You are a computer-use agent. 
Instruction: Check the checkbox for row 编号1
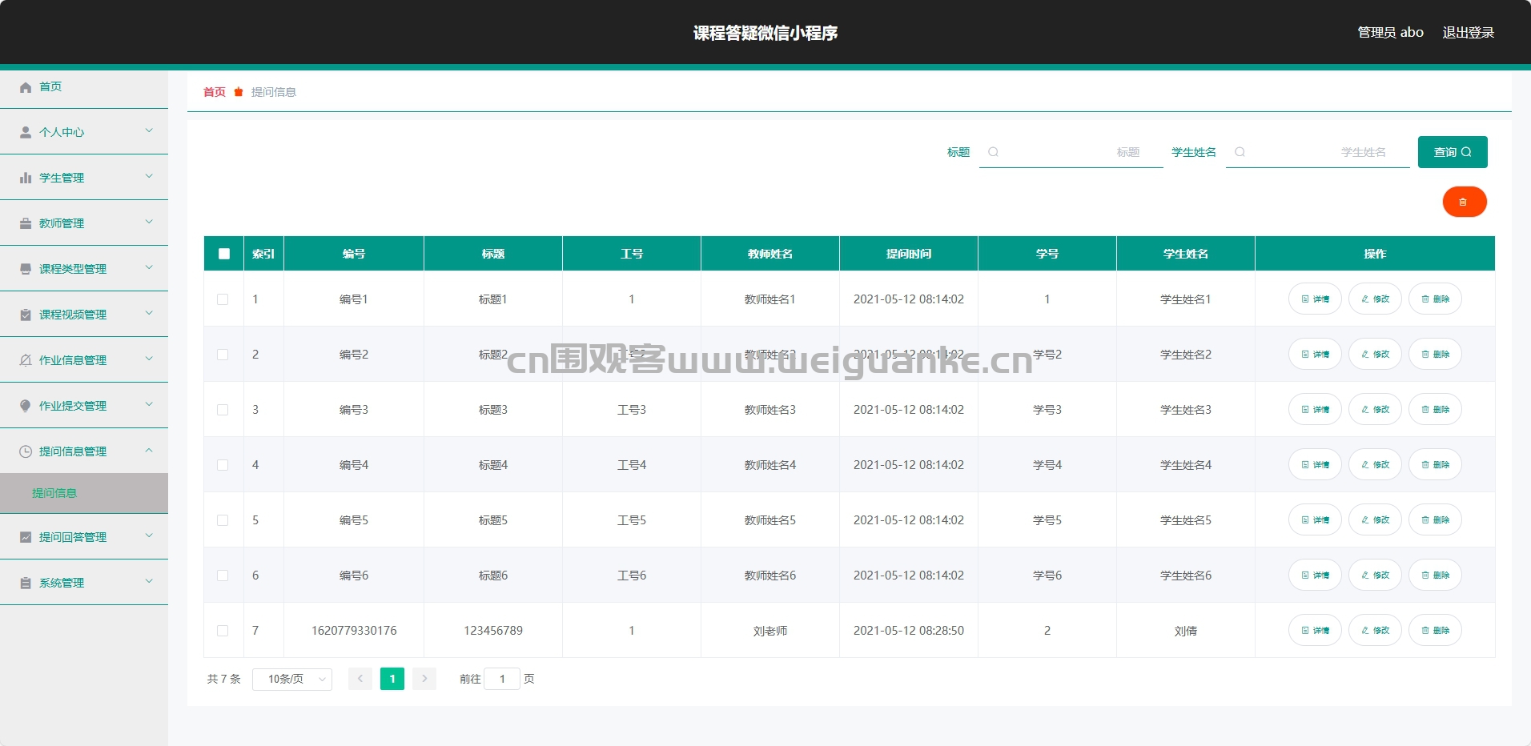click(x=223, y=299)
